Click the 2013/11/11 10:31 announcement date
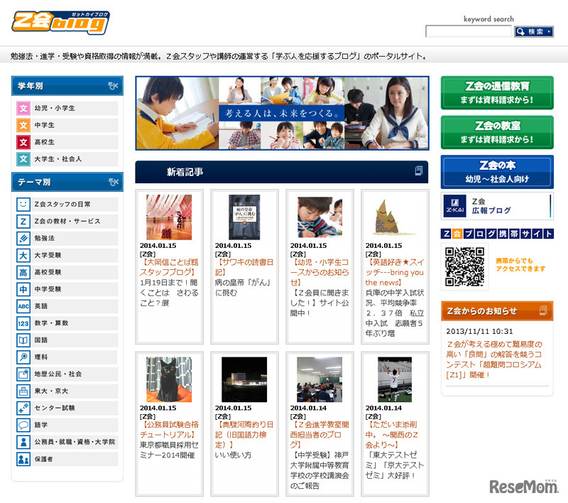This screenshot has height=503, width=568. pyautogui.click(x=479, y=331)
